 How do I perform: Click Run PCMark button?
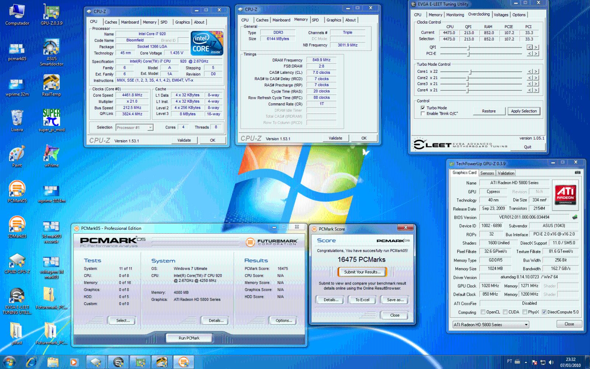[x=189, y=338]
